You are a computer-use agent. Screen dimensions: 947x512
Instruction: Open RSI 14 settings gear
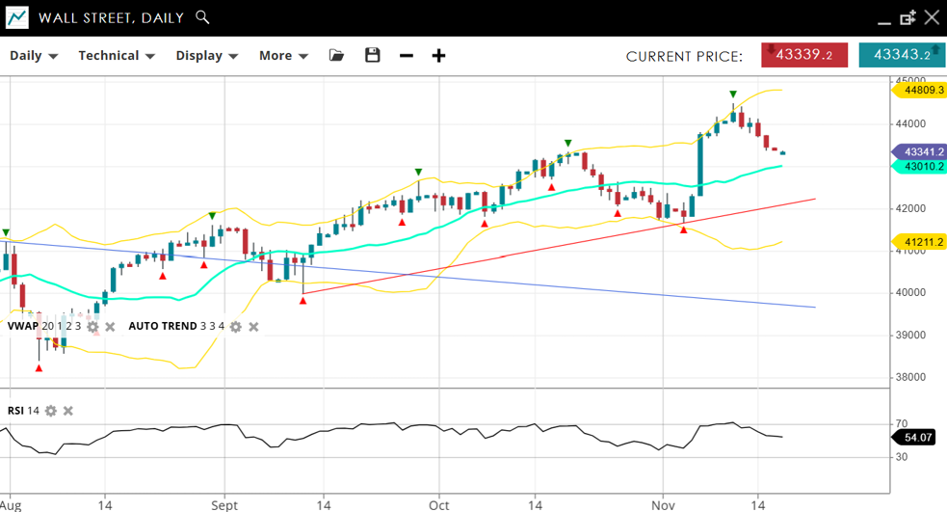click(x=51, y=411)
